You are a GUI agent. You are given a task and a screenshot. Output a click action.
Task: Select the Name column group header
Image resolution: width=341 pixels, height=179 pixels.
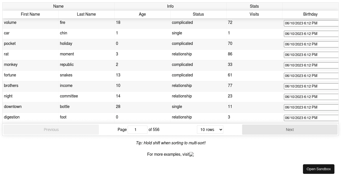pos(58,6)
